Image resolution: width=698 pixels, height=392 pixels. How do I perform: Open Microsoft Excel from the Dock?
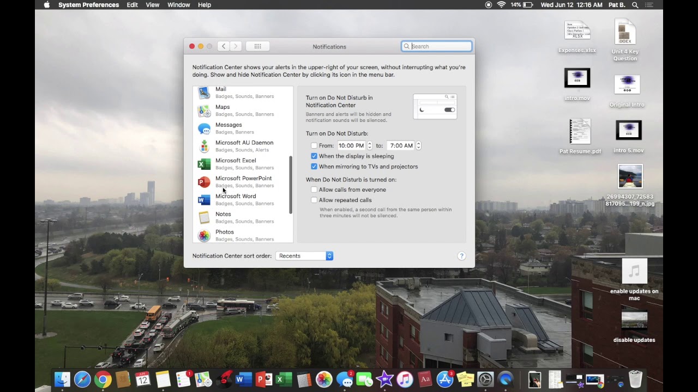(284, 379)
